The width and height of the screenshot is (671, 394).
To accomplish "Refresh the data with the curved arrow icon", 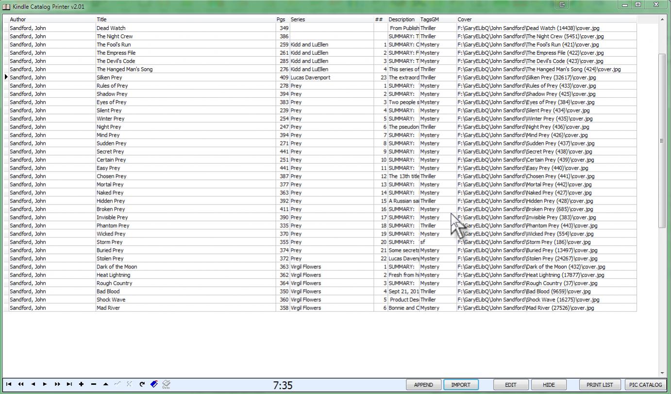I will (142, 384).
